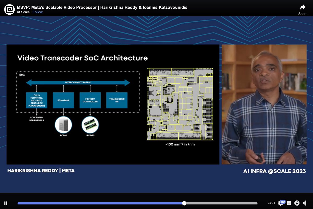Open the MSVP video title link
Image resolution: width=313 pixels, height=209 pixels.
(102, 7)
